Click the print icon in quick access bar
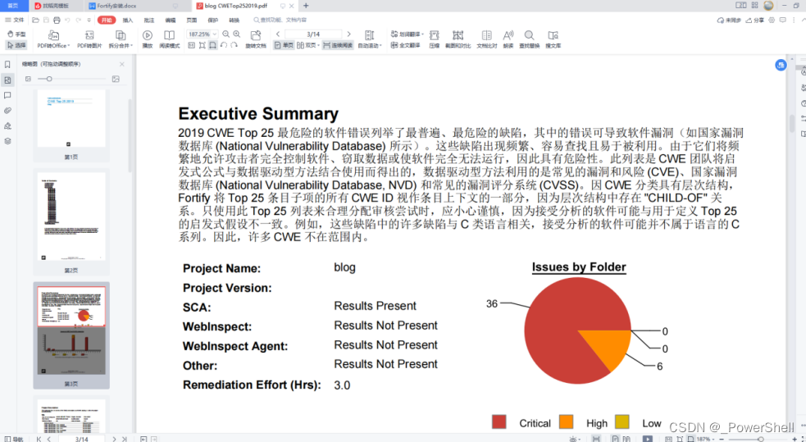Image resolution: width=806 pixels, height=442 pixels. pyautogui.click(x=57, y=20)
